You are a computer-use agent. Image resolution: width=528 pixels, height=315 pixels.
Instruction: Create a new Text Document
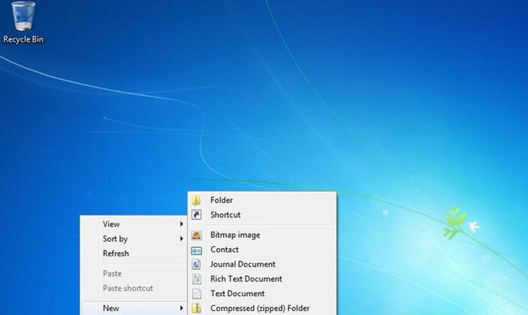pyautogui.click(x=262, y=294)
